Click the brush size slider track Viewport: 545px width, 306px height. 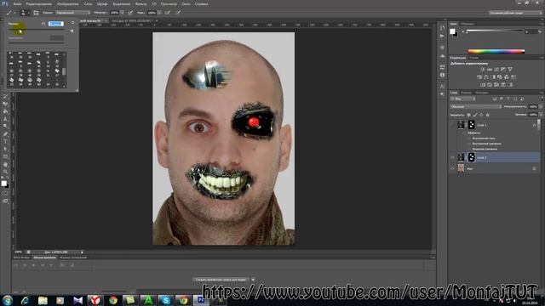pos(36,30)
